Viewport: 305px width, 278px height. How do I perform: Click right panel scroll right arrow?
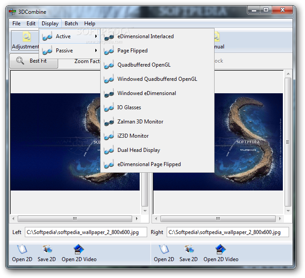click(280, 218)
